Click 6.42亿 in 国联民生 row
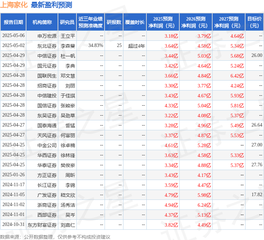This screenshot has width=264, height=240. [237, 76]
